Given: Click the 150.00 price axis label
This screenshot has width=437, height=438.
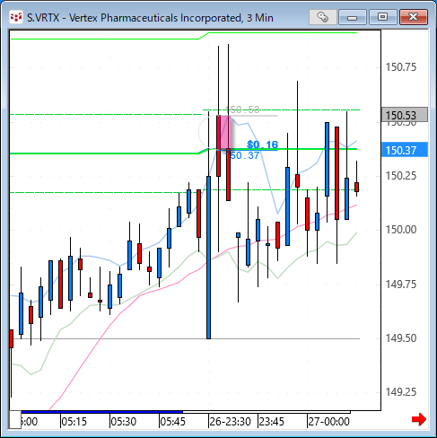Looking at the screenshot, I should coord(401,230).
